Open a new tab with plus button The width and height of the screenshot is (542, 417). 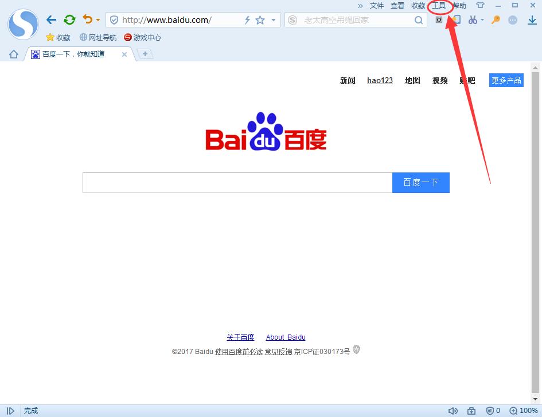(x=145, y=54)
